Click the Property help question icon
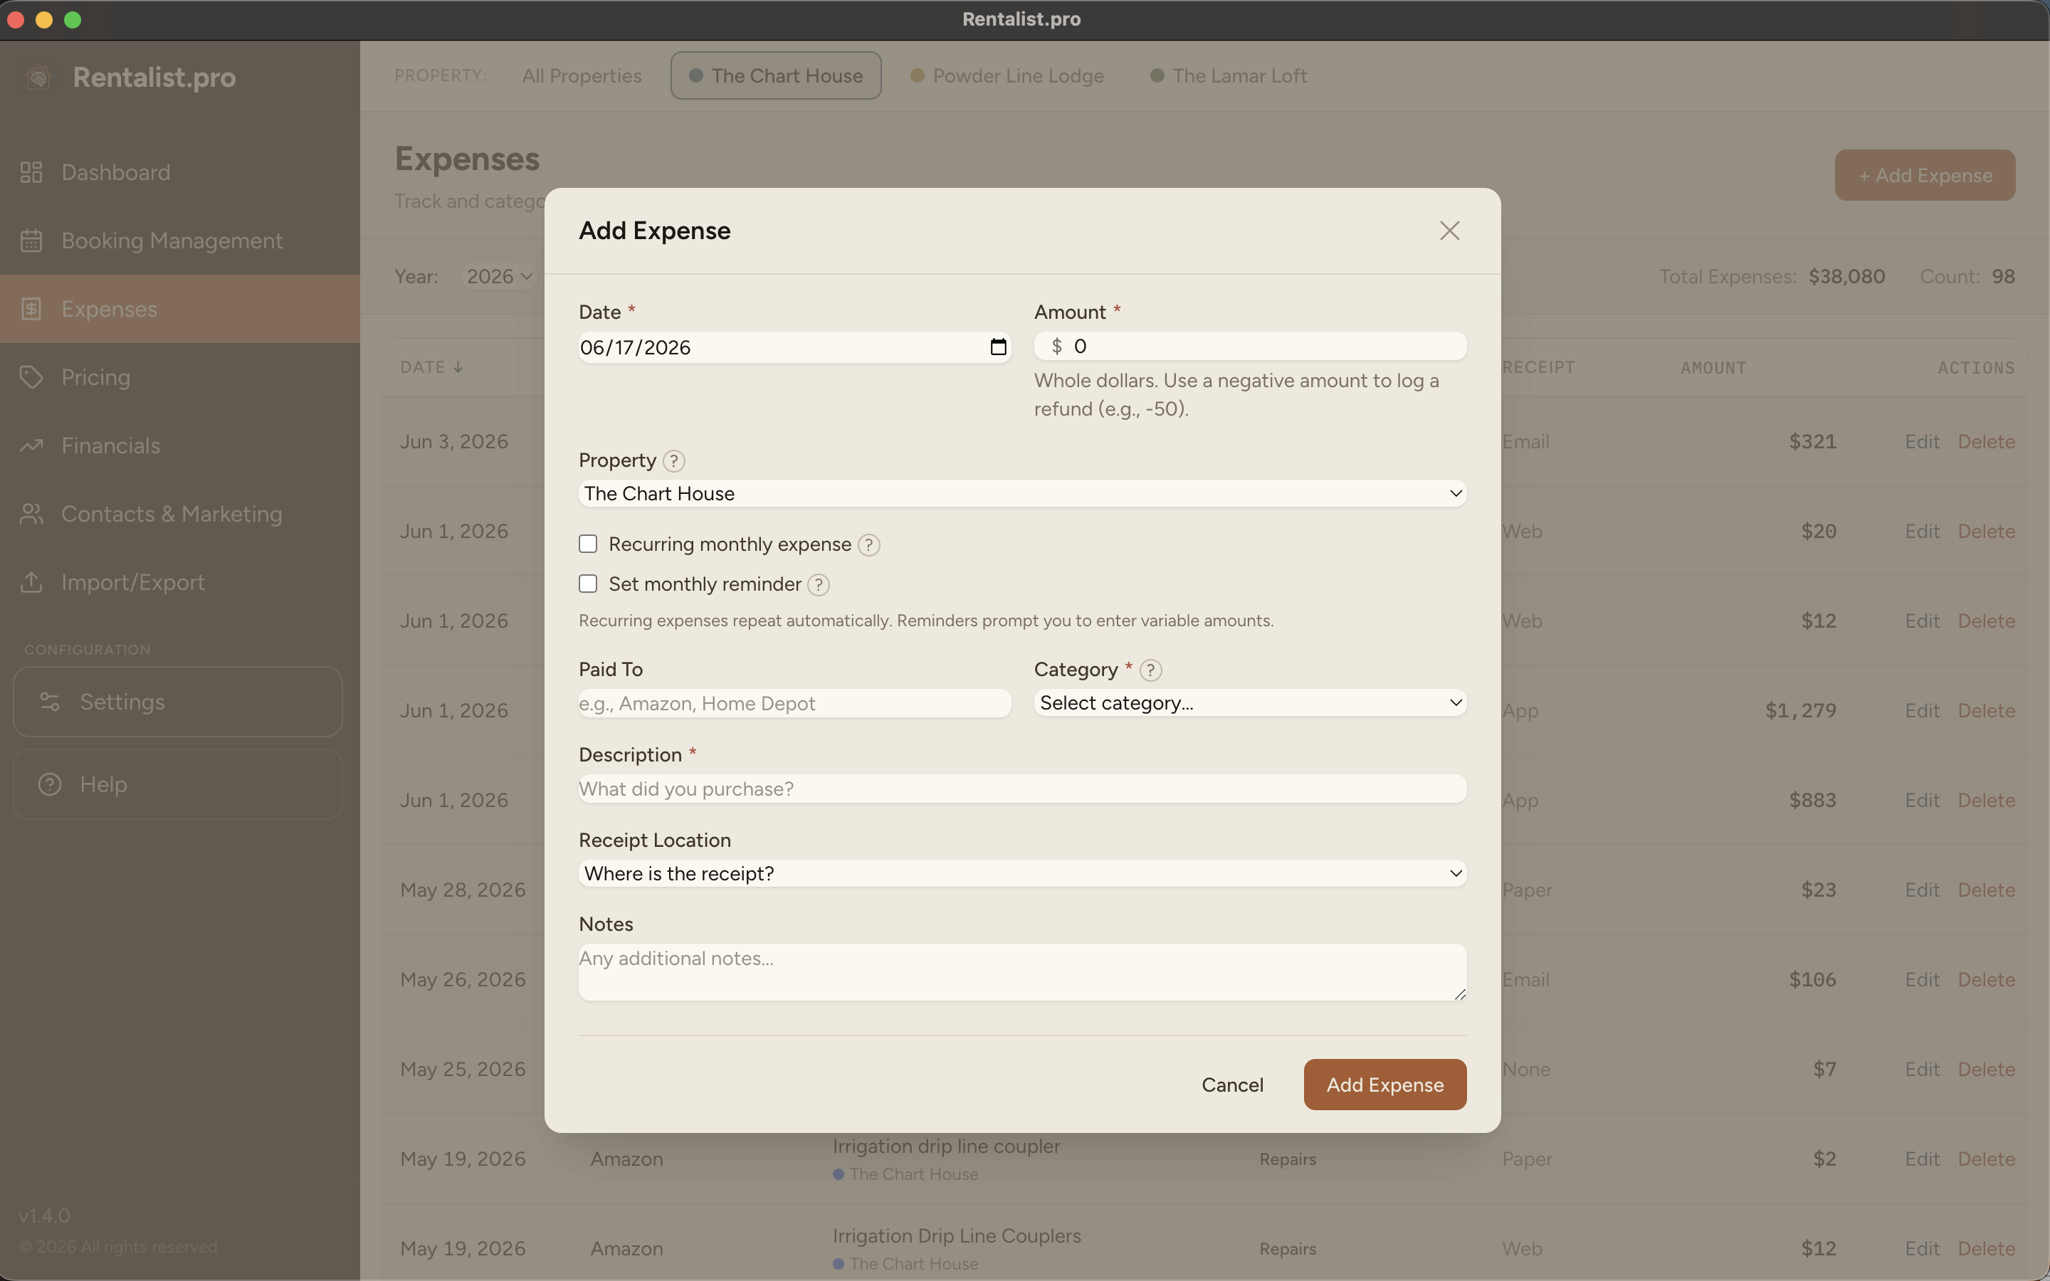The height and width of the screenshot is (1281, 2050). click(673, 461)
